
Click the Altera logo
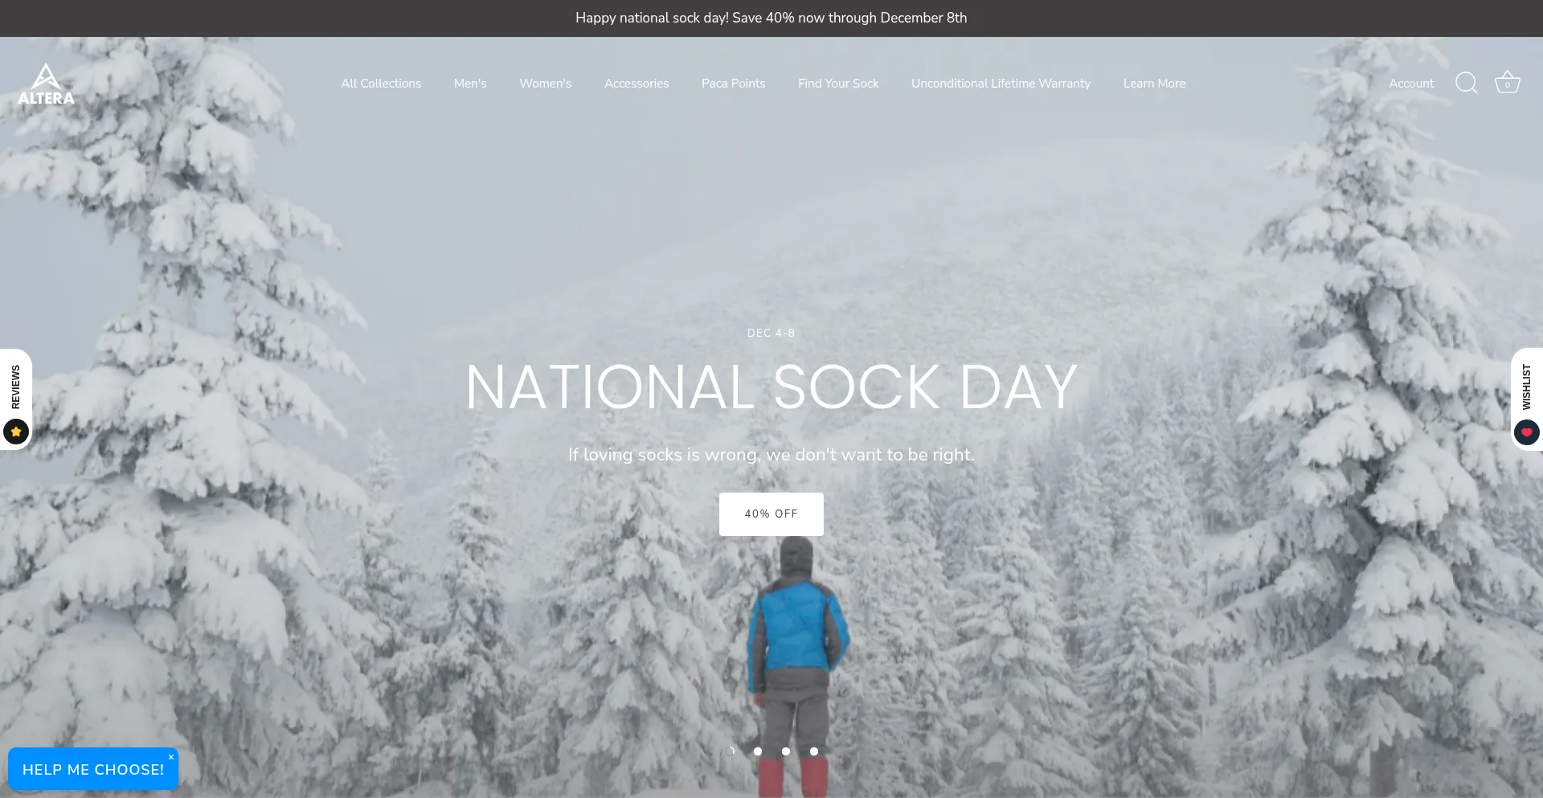pyautogui.click(x=46, y=84)
